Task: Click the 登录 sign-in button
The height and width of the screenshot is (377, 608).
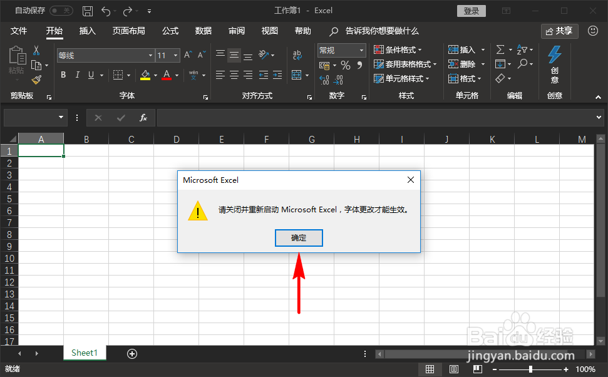Action: (x=471, y=11)
